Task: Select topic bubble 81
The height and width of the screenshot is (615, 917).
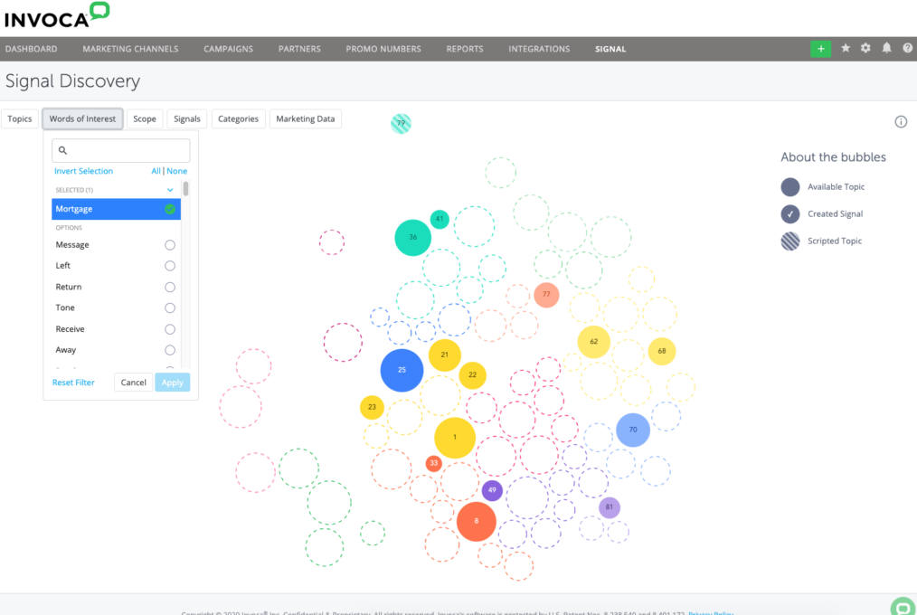Action: (609, 506)
